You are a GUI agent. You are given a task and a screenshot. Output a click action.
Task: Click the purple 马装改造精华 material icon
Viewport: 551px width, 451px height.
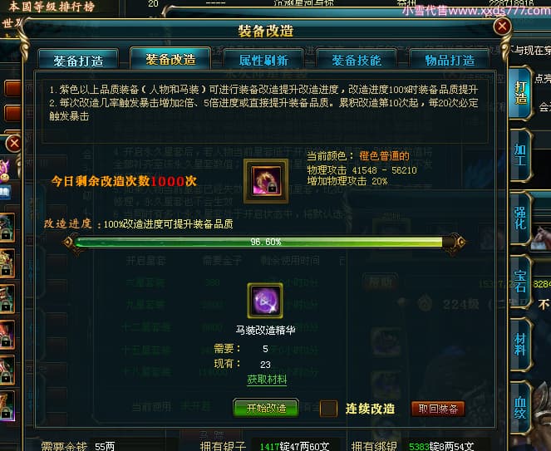[265, 301]
